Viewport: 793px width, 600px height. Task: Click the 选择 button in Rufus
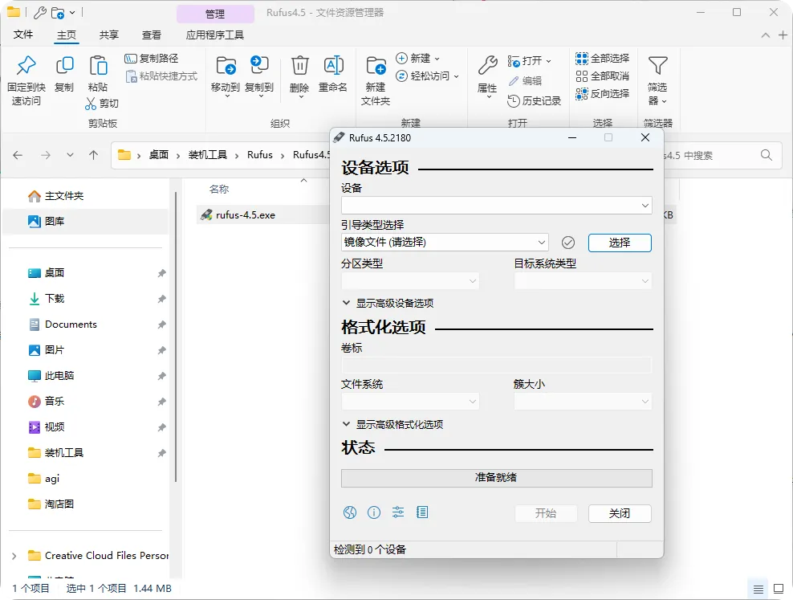coord(620,243)
